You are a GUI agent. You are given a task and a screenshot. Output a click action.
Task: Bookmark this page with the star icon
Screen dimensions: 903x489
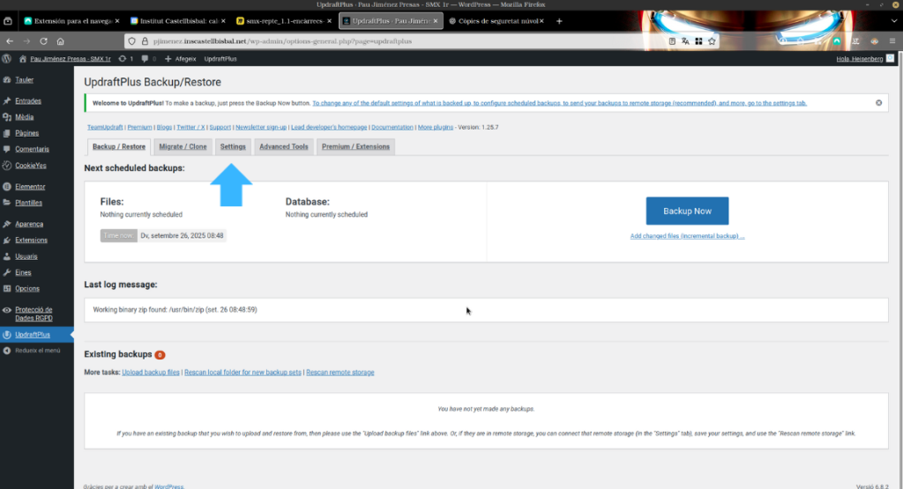click(711, 41)
